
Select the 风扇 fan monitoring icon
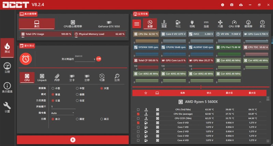[x=220, y=23]
